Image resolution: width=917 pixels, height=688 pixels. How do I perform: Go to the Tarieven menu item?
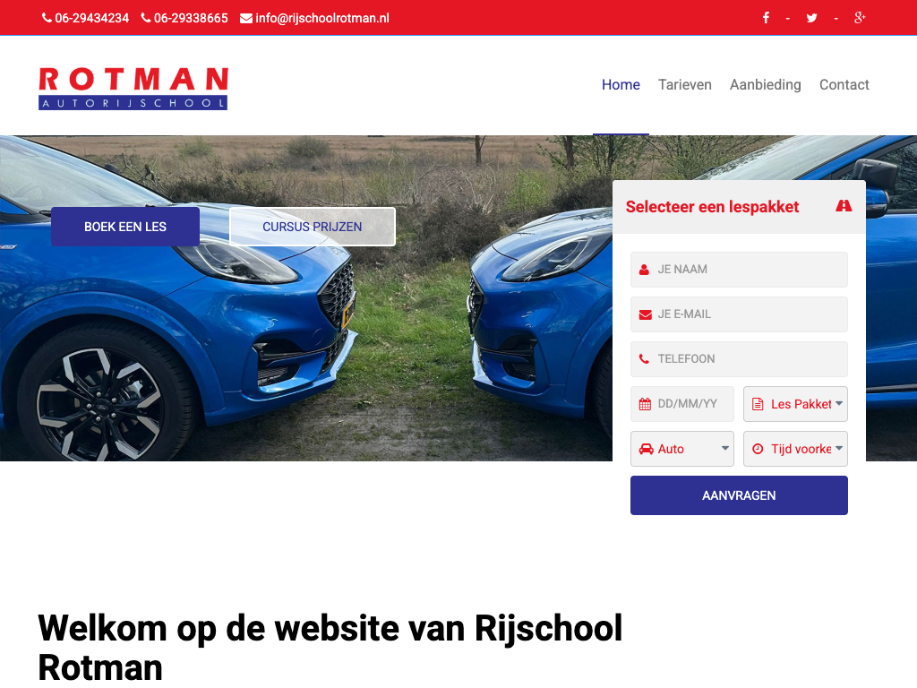pyautogui.click(x=685, y=85)
